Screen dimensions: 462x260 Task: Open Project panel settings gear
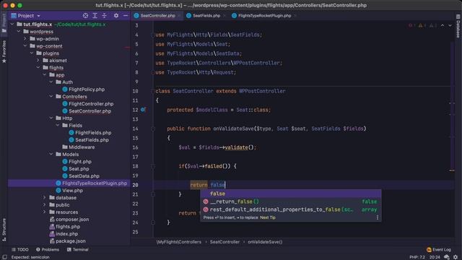pyautogui.click(x=116, y=16)
